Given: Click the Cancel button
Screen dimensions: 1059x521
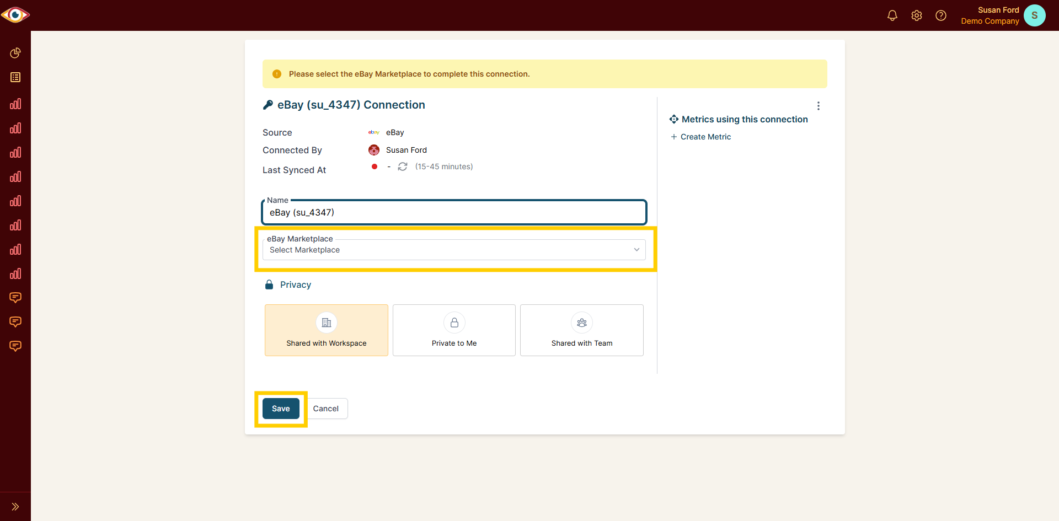Looking at the screenshot, I should 326,409.
